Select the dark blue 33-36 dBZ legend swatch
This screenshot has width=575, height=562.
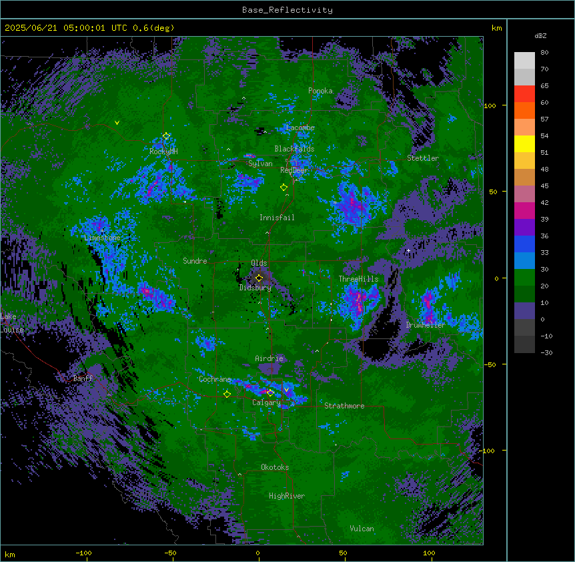524,244
